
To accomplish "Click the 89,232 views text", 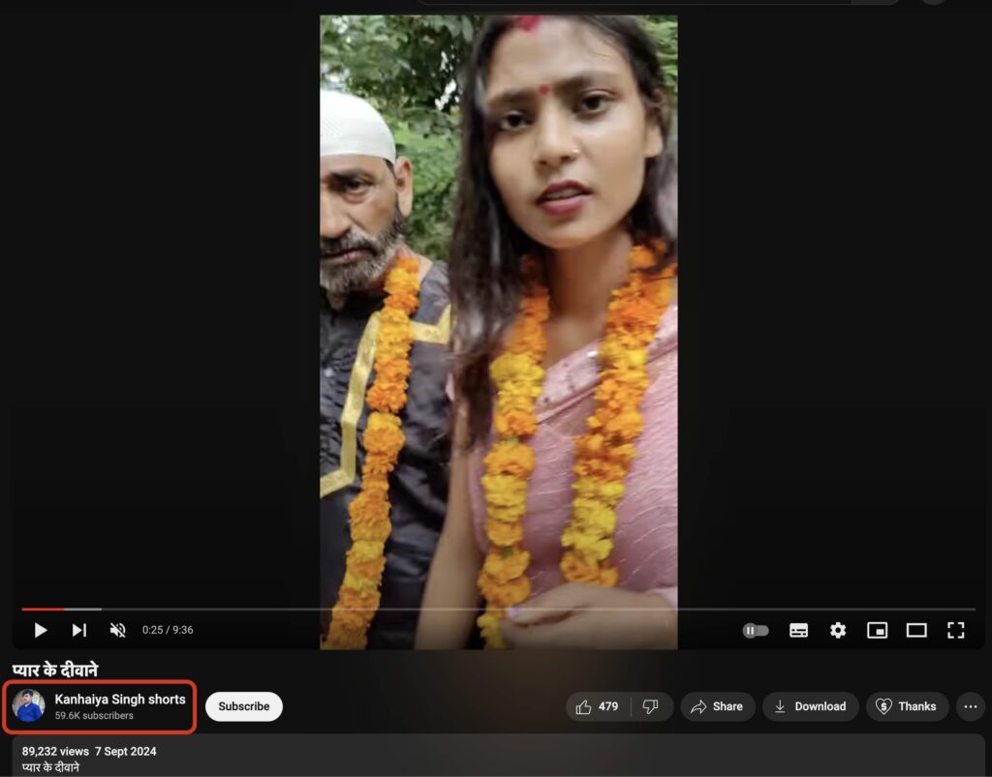I will [x=55, y=751].
